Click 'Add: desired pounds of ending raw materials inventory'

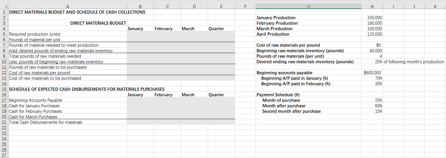coord(61,51)
